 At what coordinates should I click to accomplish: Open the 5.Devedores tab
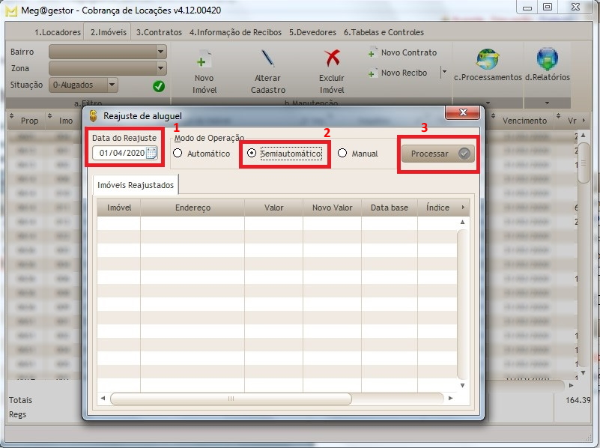tap(313, 32)
